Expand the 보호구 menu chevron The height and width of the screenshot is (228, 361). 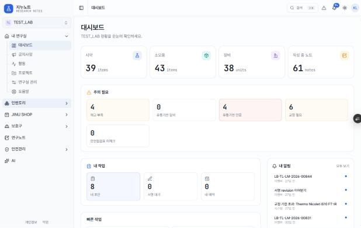(67, 126)
